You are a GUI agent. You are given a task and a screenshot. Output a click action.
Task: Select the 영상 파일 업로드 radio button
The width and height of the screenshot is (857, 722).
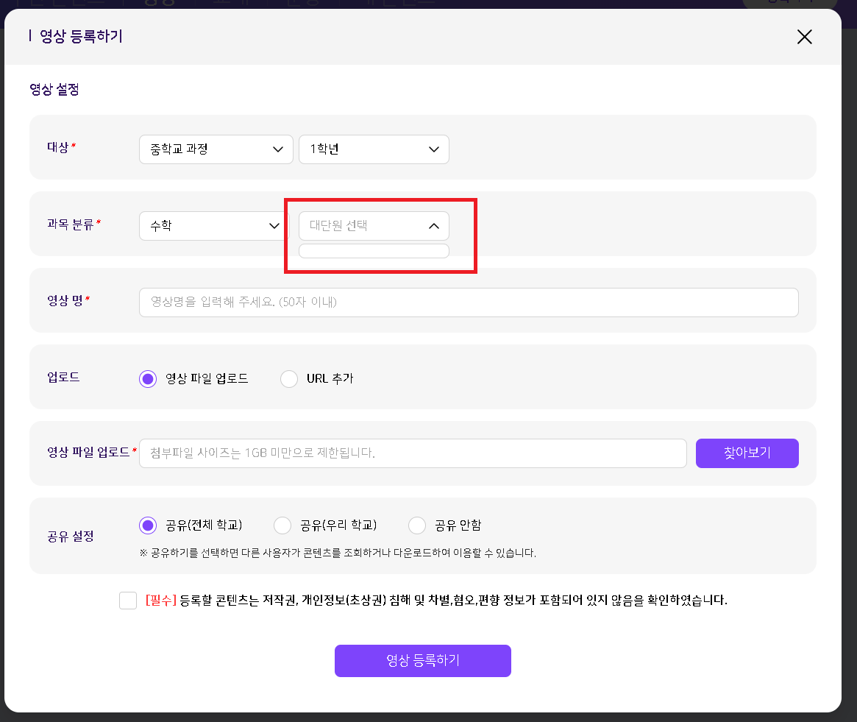click(x=148, y=379)
